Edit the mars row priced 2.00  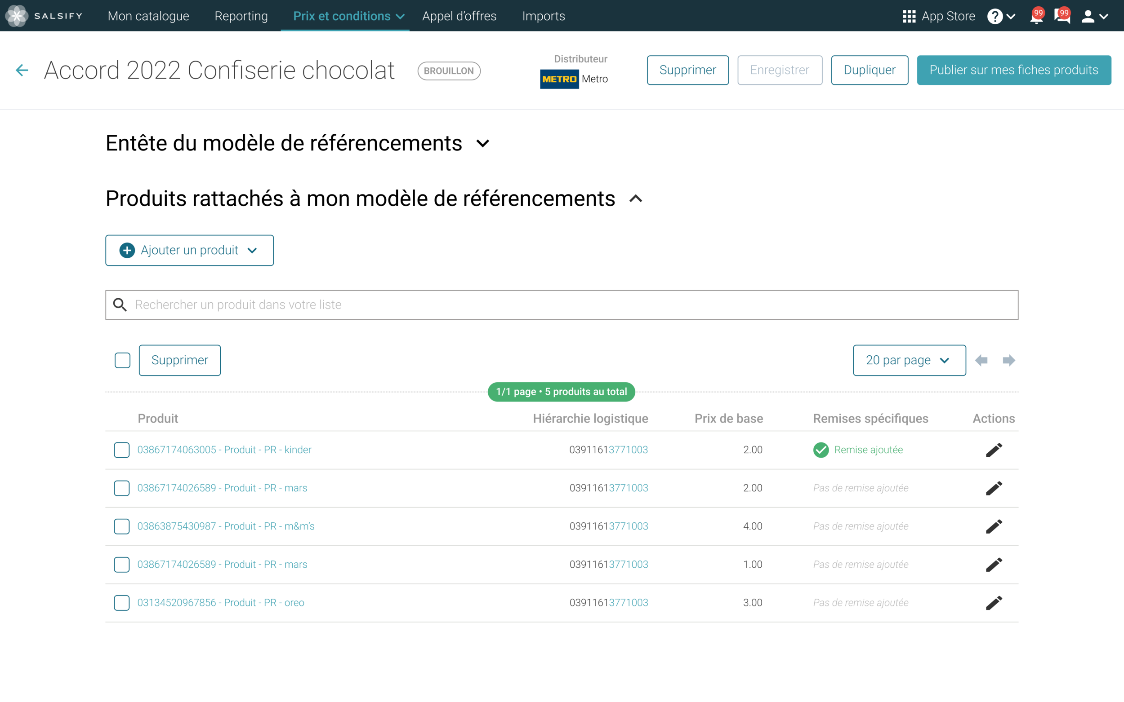pyautogui.click(x=994, y=488)
